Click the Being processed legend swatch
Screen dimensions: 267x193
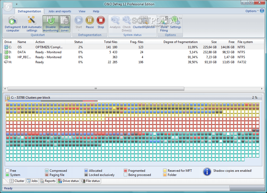point(125,175)
